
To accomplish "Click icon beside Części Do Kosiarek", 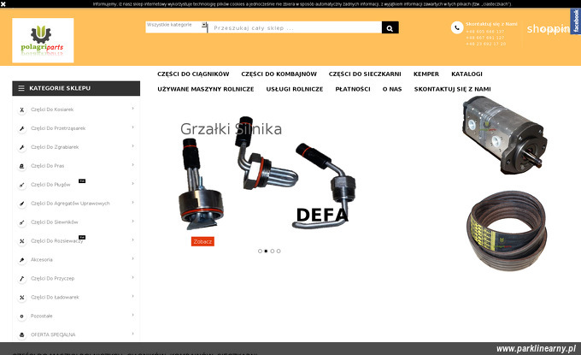I will [x=22, y=109].
